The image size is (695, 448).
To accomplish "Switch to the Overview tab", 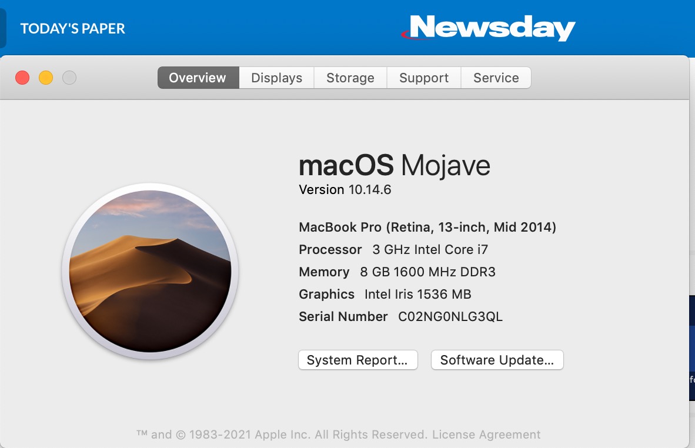I will pos(198,78).
